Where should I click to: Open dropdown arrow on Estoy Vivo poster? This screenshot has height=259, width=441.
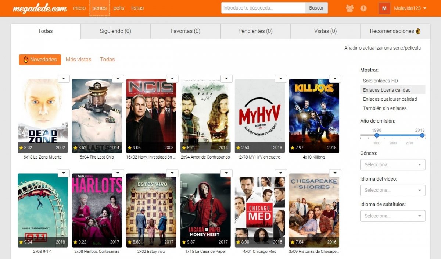click(x=172, y=173)
